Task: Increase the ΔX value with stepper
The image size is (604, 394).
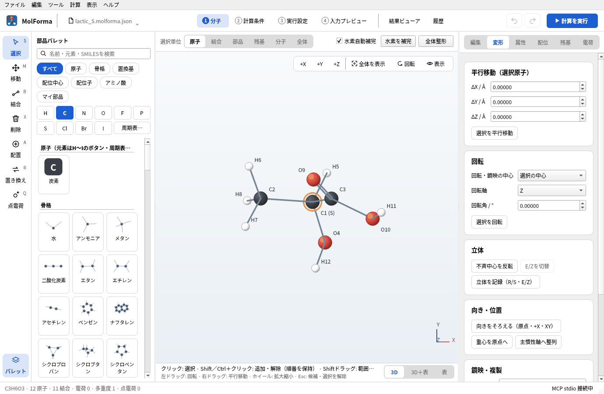Action: pos(583,84)
